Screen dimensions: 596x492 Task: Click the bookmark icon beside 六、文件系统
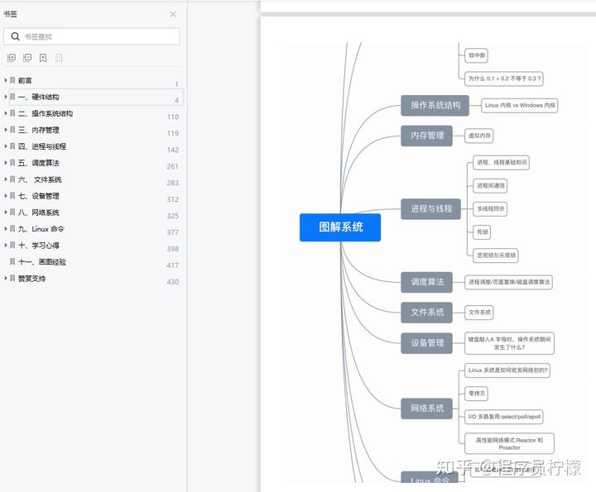pyautogui.click(x=12, y=179)
